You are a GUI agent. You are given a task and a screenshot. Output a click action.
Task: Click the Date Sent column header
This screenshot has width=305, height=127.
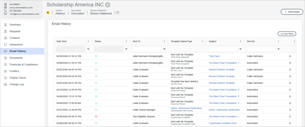click(61, 41)
